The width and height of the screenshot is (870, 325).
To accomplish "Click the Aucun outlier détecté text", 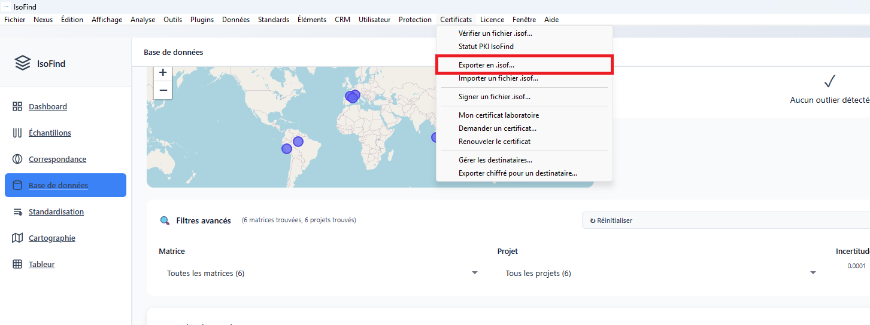I will (x=830, y=100).
